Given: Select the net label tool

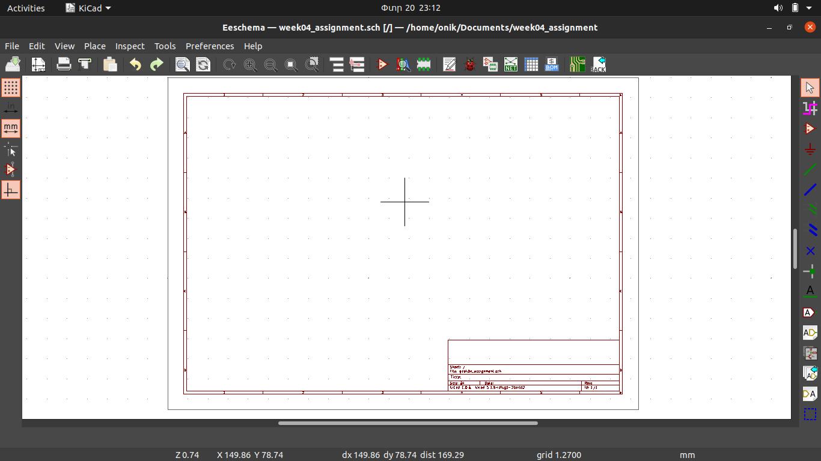Looking at the screenshot, I should click(x=810, y=292).
